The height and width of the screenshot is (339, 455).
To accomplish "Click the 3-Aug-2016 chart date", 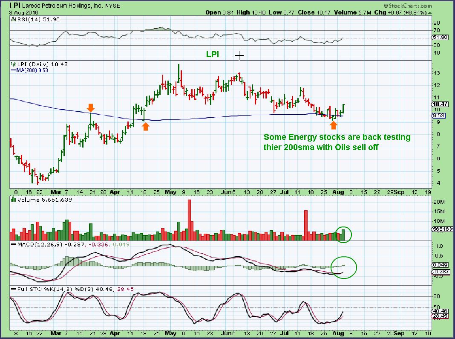I will [23, 12].
